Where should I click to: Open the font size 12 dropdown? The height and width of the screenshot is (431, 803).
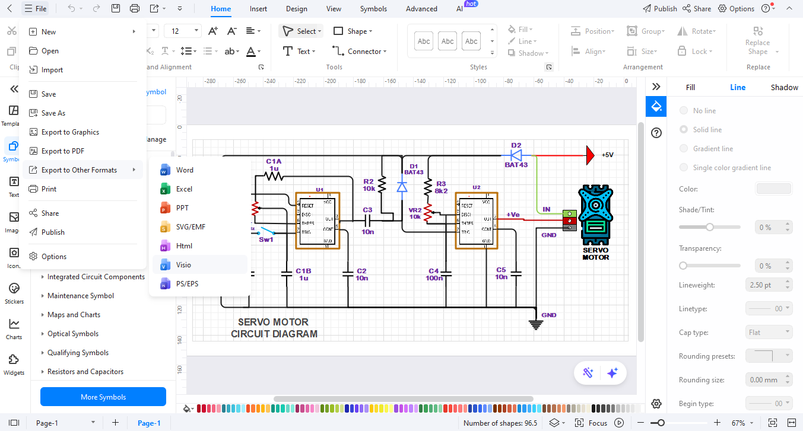[195, 31]
